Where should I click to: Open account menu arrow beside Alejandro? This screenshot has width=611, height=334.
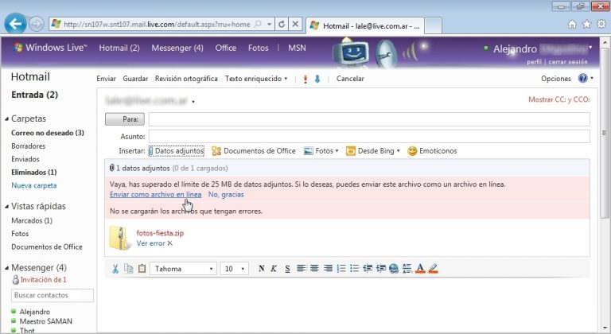590,48
